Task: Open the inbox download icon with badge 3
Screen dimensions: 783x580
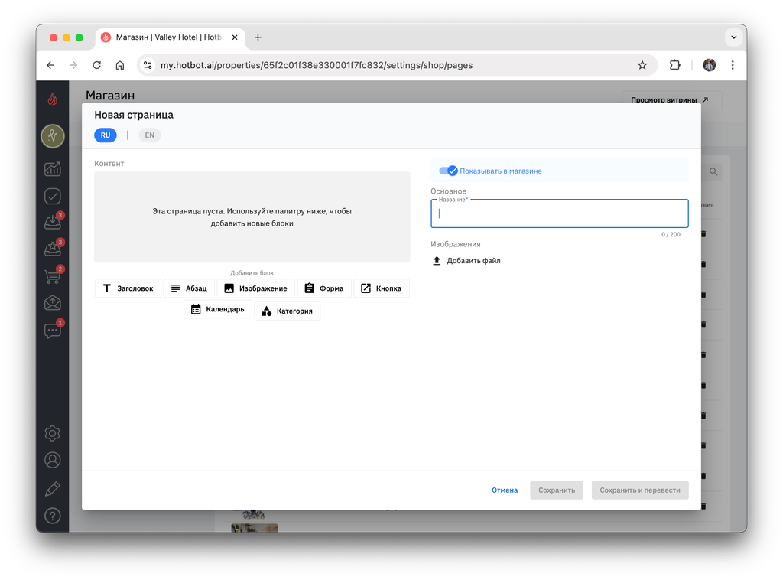Action: (53, 221)
